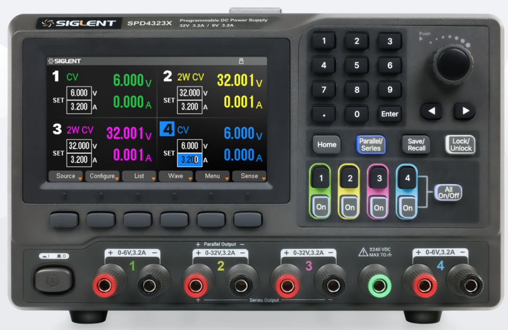The height and width of the screenshot is (330, 508).
Task: Click channel 2 red positive terminal
Action: tap(196, 286)
